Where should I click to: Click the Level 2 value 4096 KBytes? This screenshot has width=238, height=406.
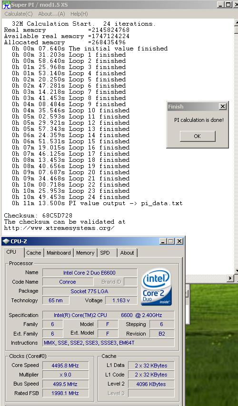[151, 384]
